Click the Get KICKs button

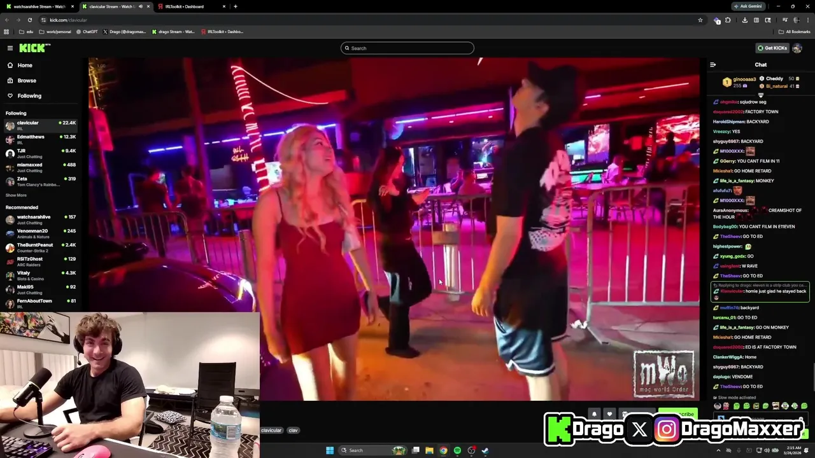(772, 48)
